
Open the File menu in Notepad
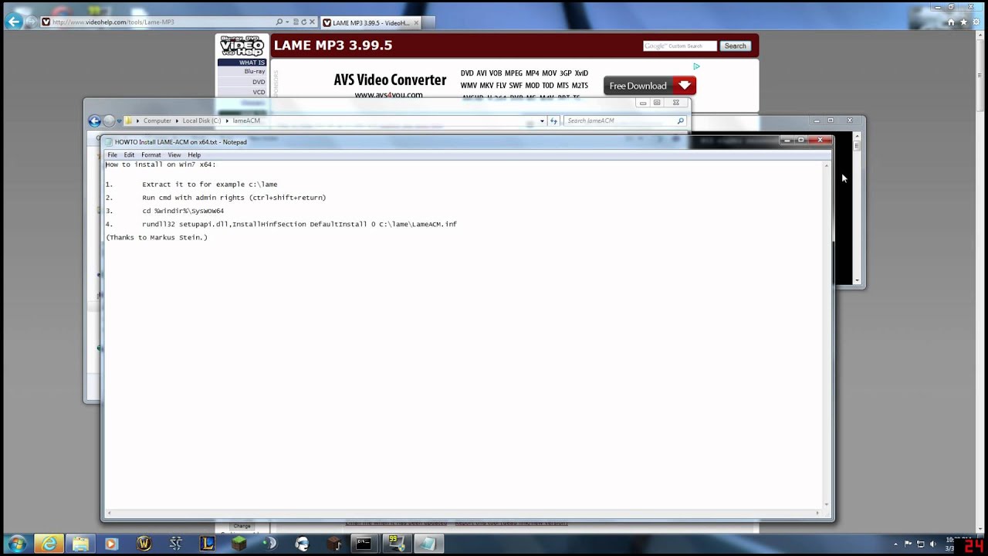pyautogui.click(x=112, y=154)
